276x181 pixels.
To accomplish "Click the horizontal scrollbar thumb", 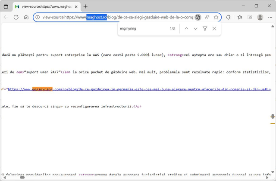I will [x=22, y=178].
